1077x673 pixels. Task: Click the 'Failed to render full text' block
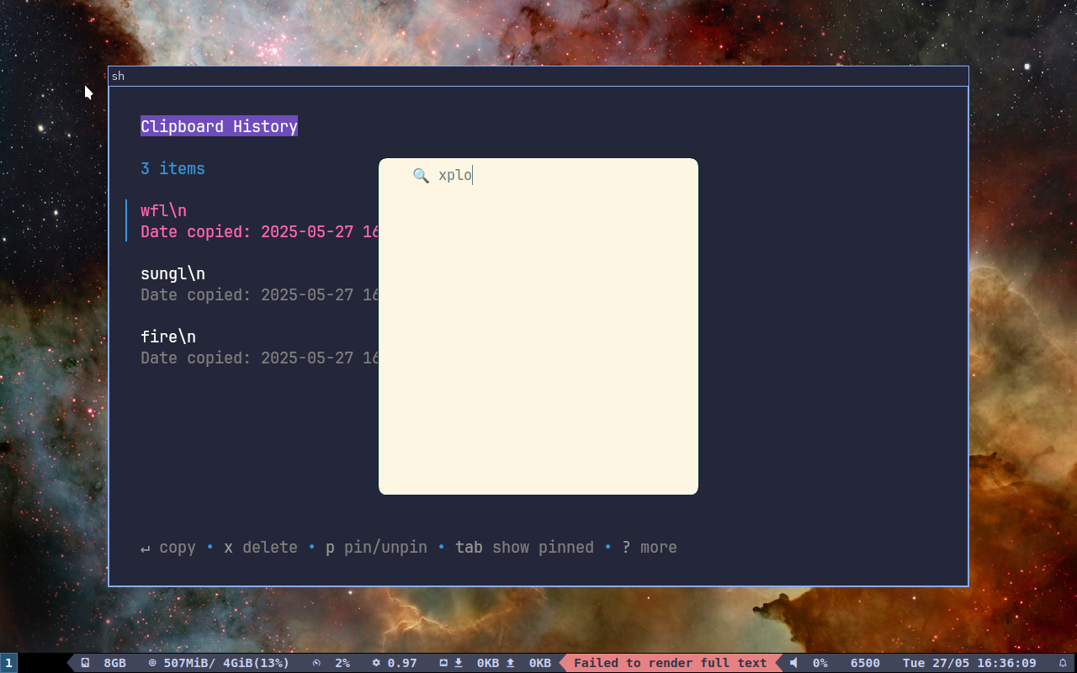tap(671, 663)
